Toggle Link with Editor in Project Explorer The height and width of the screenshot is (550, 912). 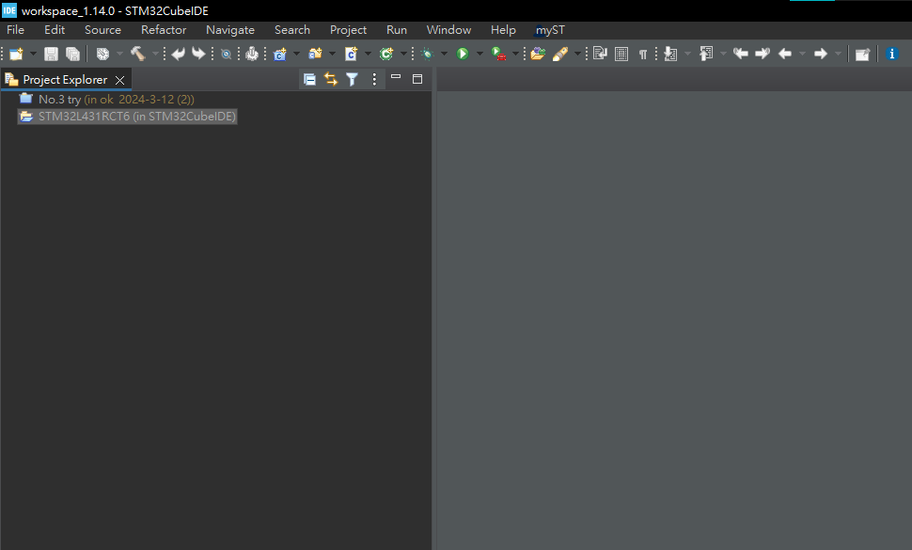(x=331, y=79)
